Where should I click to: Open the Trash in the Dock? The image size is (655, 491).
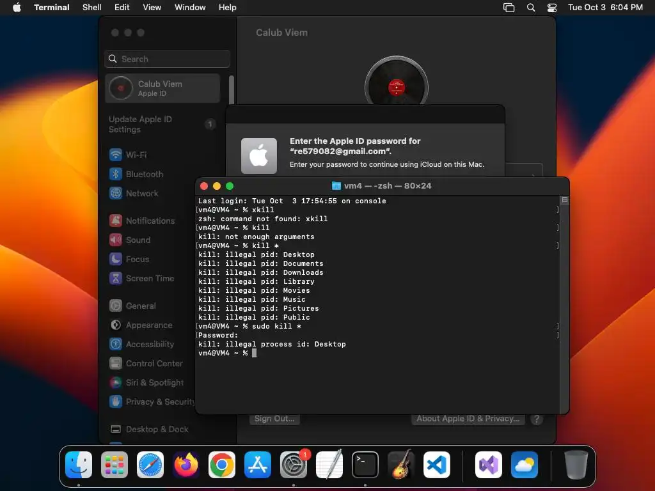pos(576,465)
